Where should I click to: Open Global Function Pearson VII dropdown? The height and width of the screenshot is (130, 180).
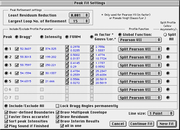coord(140,40)
